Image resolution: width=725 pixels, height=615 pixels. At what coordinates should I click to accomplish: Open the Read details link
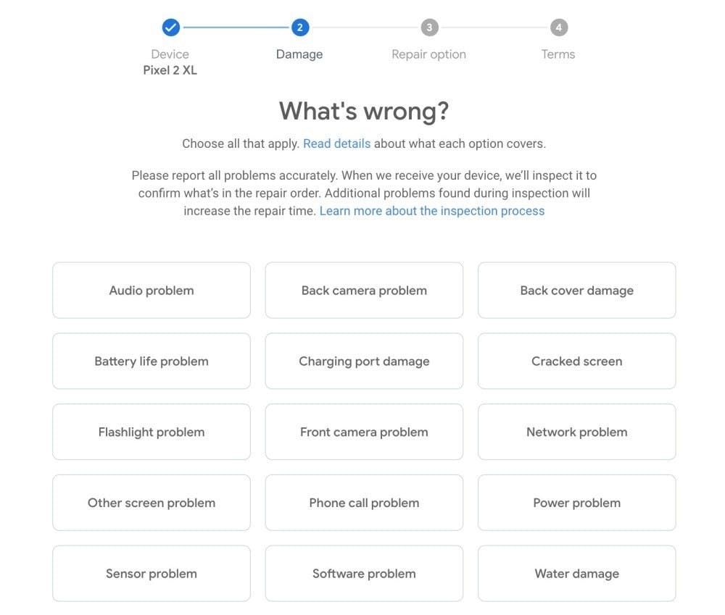click(x=336, y=143)
